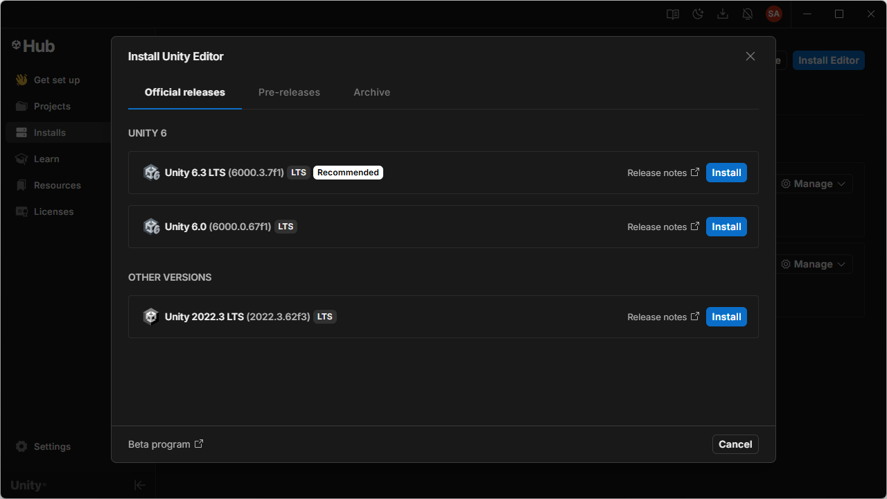Install Unity 2022.3 LTS (2022.3.62f3)
Viewport: 887px width, 499px height.
(x=726, y=317)
